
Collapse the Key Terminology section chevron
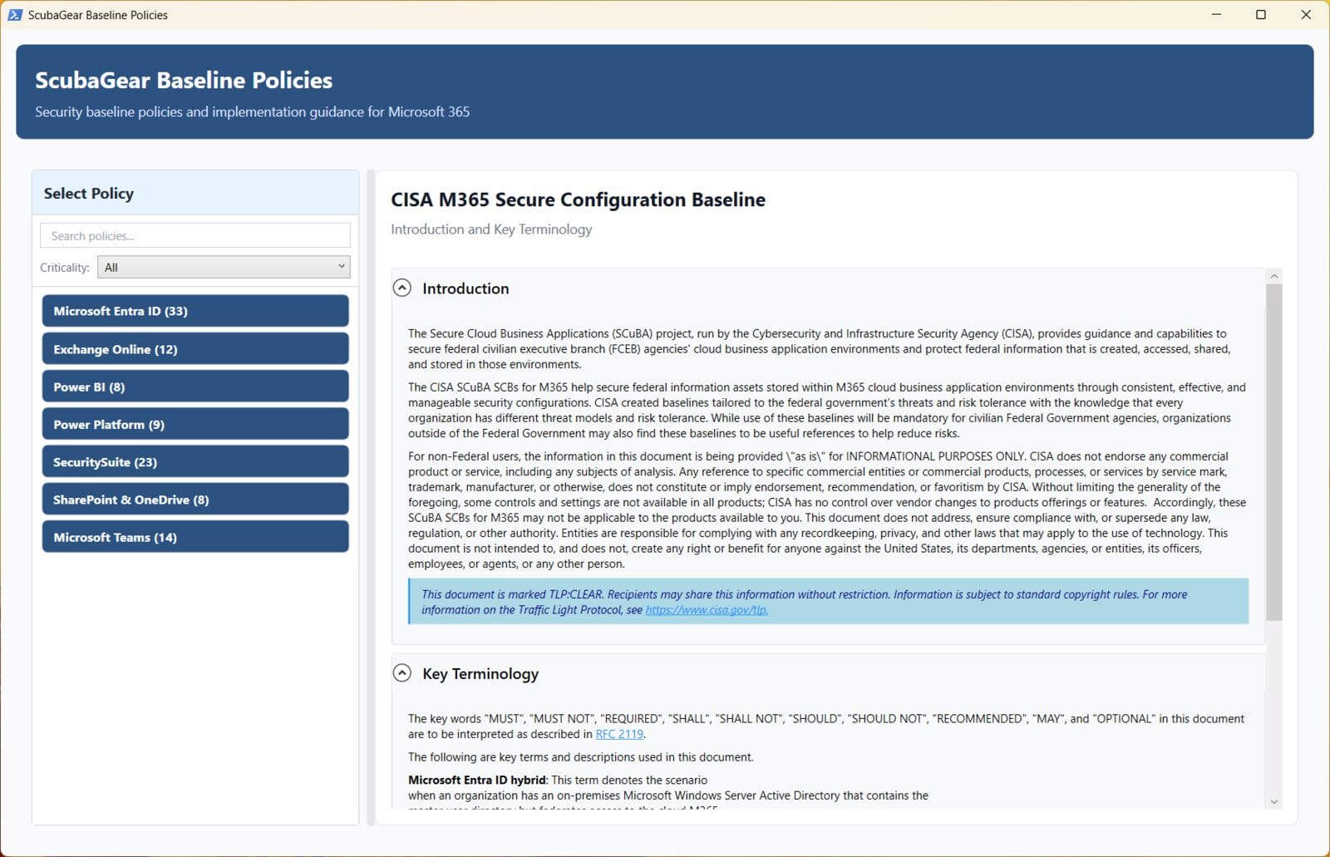click(x=402, y=672)
